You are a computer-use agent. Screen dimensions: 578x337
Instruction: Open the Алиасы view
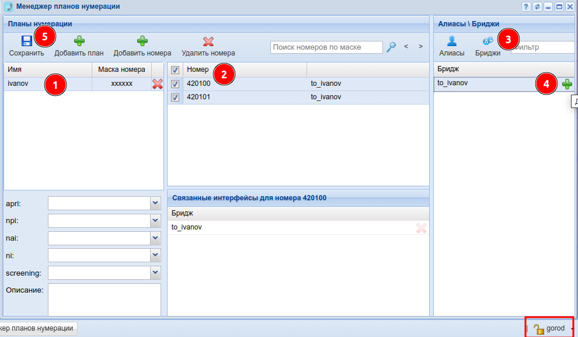(451, 46)
